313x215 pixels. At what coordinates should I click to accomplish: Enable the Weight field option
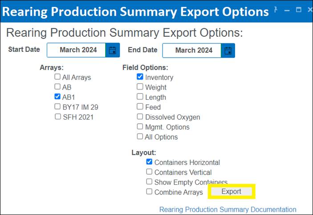coord(140,87)
